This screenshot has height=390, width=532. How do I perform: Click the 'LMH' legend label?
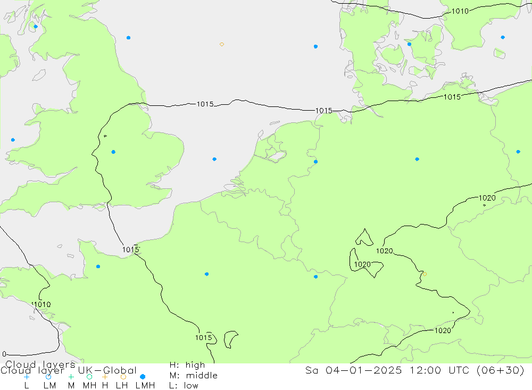coord(145,386)
